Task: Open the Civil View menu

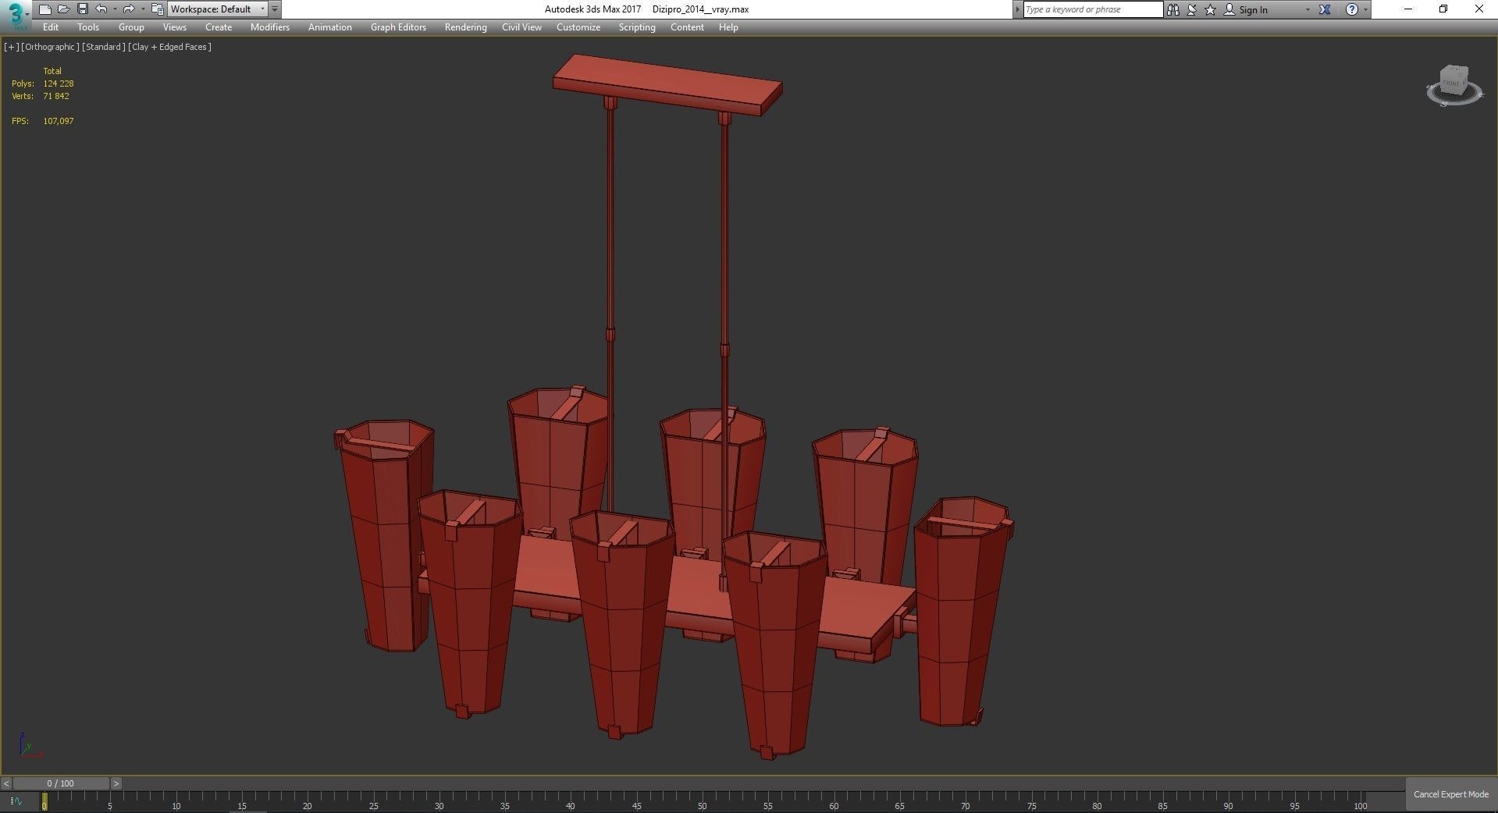Action: pos(521,27)
